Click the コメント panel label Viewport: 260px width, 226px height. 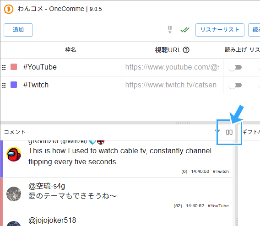pos(15,132)
